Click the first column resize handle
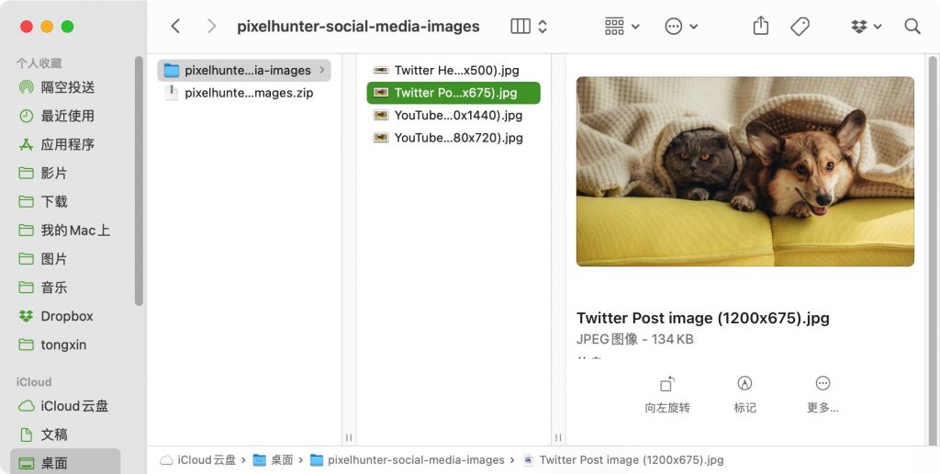 coord(349,437)
